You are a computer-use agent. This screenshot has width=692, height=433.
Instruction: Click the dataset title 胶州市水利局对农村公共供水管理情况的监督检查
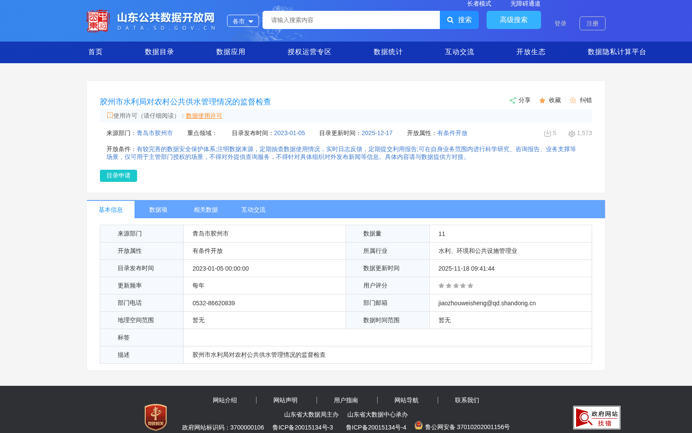(186, 102)
